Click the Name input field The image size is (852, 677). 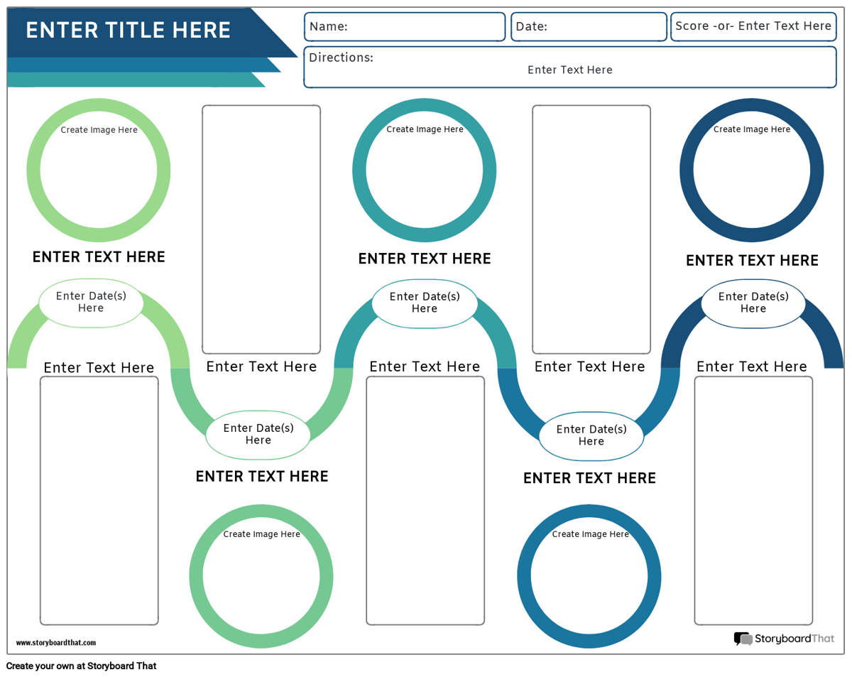coord(405,27)
